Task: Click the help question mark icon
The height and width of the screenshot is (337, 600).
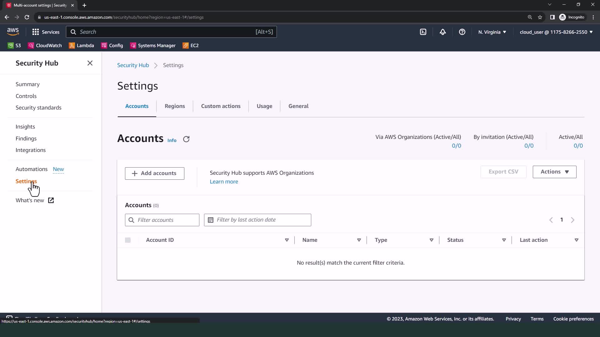Action: (462, 32)
